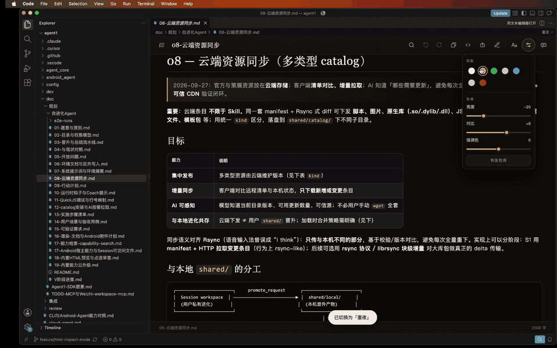The image size is (557, 348).
Task: Click the share/export icon
Action: coord(482,45)
